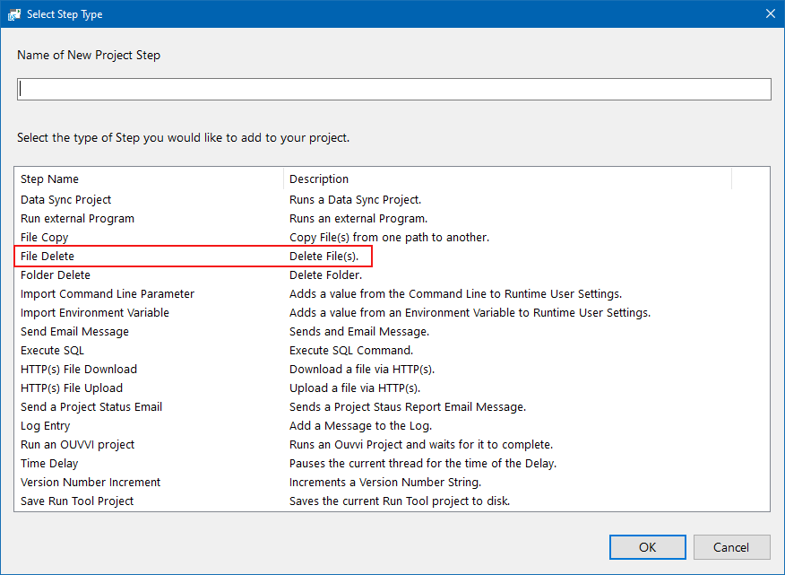The height and width of the screenshot is (575, 785).
Task: Dismiss dialog with Cancel button
Action: (x=731, y=547)
